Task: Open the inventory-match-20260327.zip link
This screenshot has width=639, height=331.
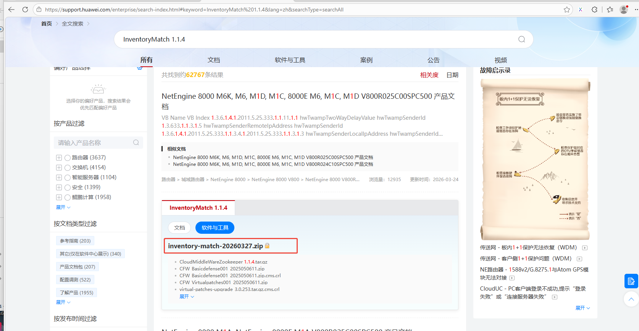Action: click(215, 246)
